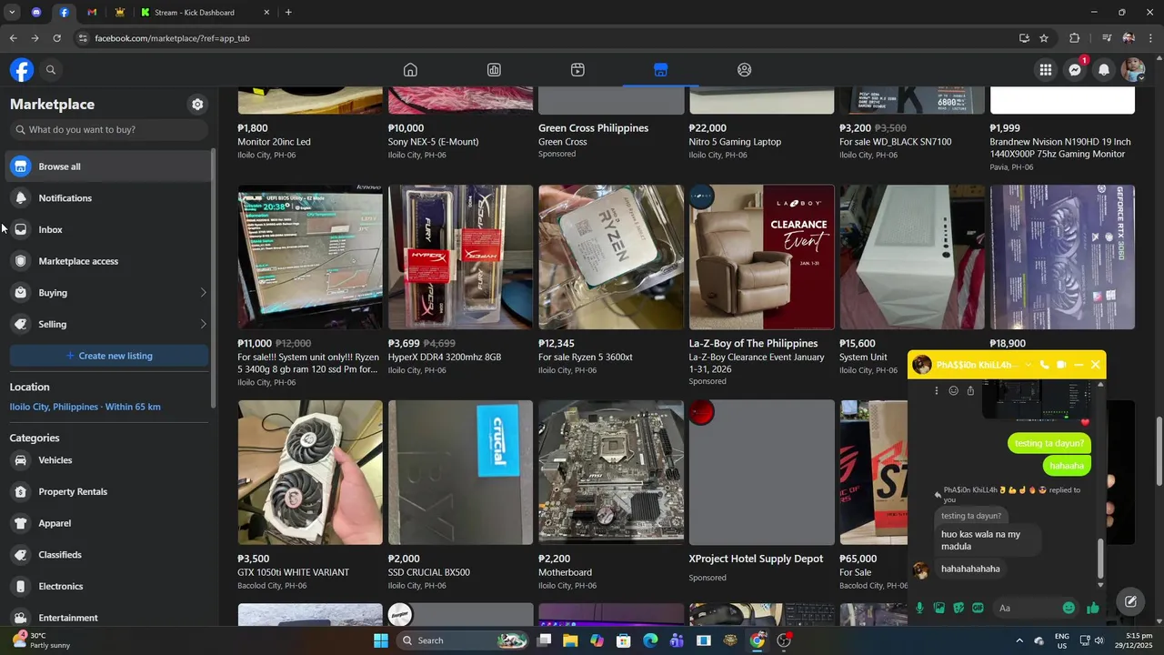Open GTX 1050ti WHITE VARIANT listing photo
Image resolution: width=1164 pixels, height=655 pixels.
(310, 472)
